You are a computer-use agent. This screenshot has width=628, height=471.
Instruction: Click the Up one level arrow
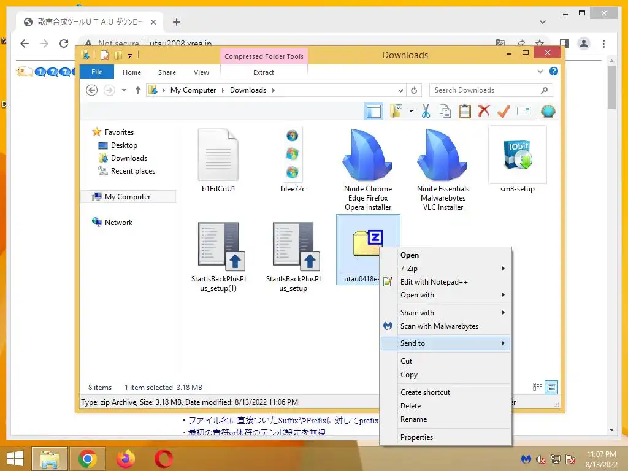138,90
